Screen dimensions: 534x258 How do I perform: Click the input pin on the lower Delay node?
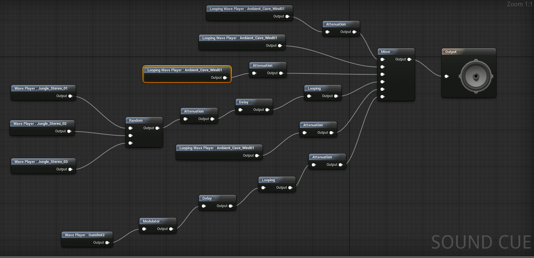(204, 206)
